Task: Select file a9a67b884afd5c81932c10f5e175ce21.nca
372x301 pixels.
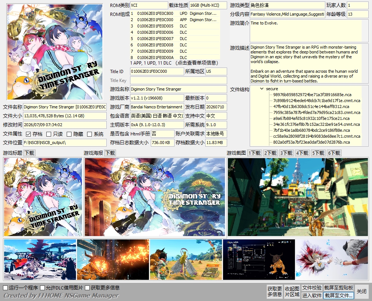Action: (x=311, y=118)
